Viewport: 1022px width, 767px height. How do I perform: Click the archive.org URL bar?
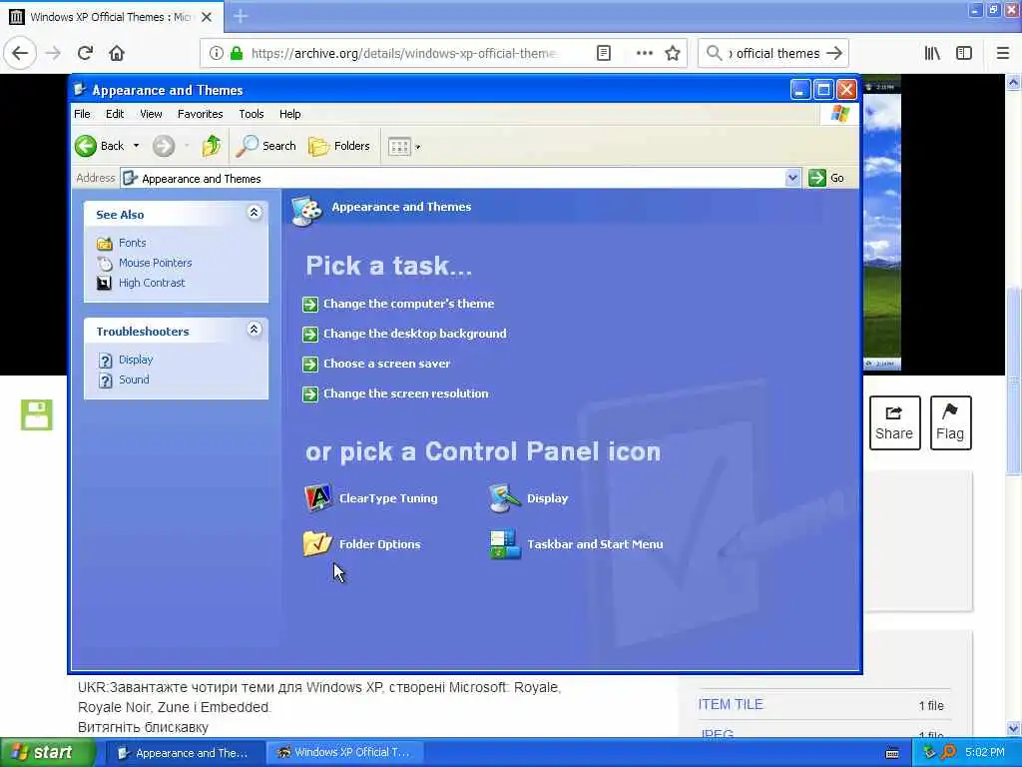point(403,53)
